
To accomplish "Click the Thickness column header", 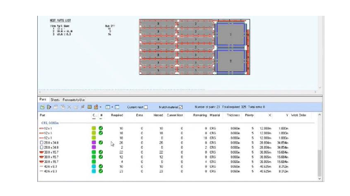I will [x=234, y=115].
